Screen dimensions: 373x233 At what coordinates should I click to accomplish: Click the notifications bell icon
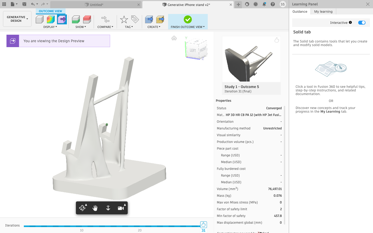point(264,4)
